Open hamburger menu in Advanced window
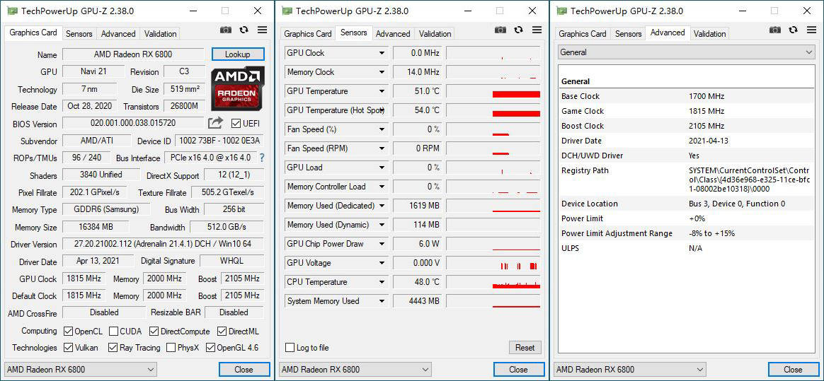Viewport: 824px width, 381px height. [811, 30]
